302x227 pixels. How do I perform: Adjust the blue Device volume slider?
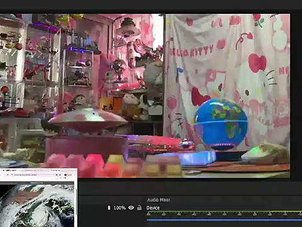point(224,220)
